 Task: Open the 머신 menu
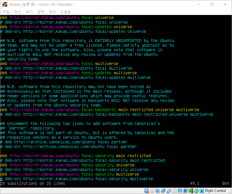pyautogui.click(x=18, y=12)
